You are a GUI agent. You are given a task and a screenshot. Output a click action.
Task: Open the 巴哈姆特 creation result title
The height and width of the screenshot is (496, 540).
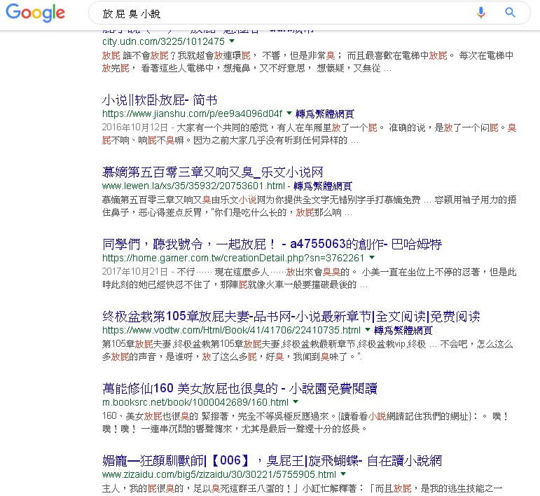click(x=272, y=244)
